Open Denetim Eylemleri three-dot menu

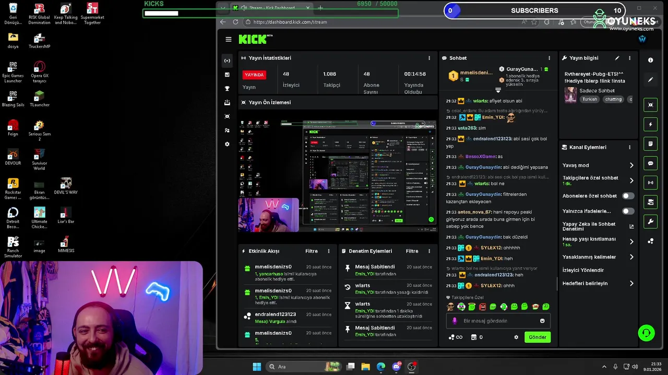point(430,251)
